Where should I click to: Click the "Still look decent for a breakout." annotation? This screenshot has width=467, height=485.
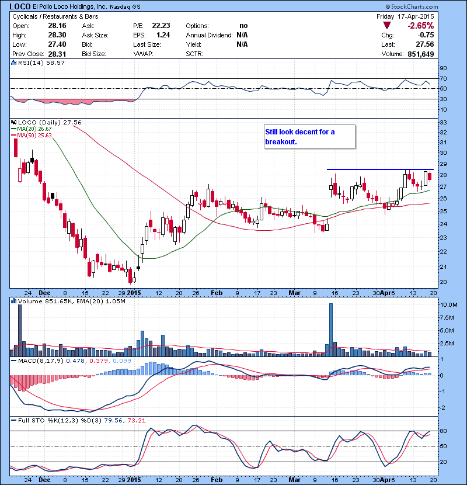[310, 137]
